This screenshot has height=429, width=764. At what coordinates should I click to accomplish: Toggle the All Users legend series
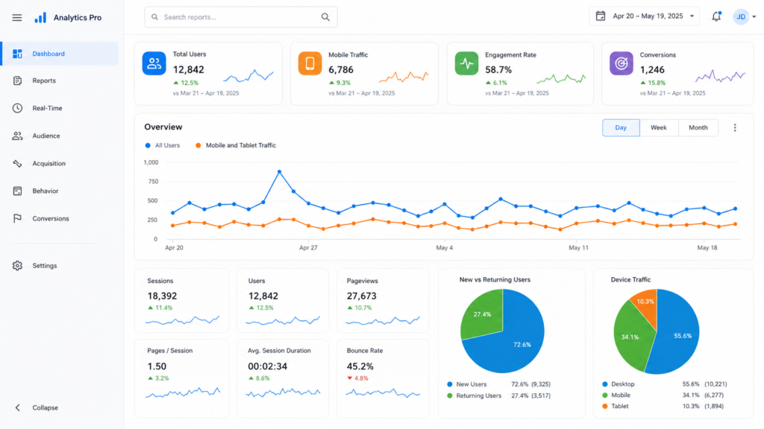pyautogui.click(x=162, y=145)
